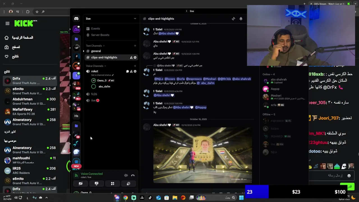Open liR25 ARC Raiders channel
Viewport: 359px width, 202px height.
[30, 171]
